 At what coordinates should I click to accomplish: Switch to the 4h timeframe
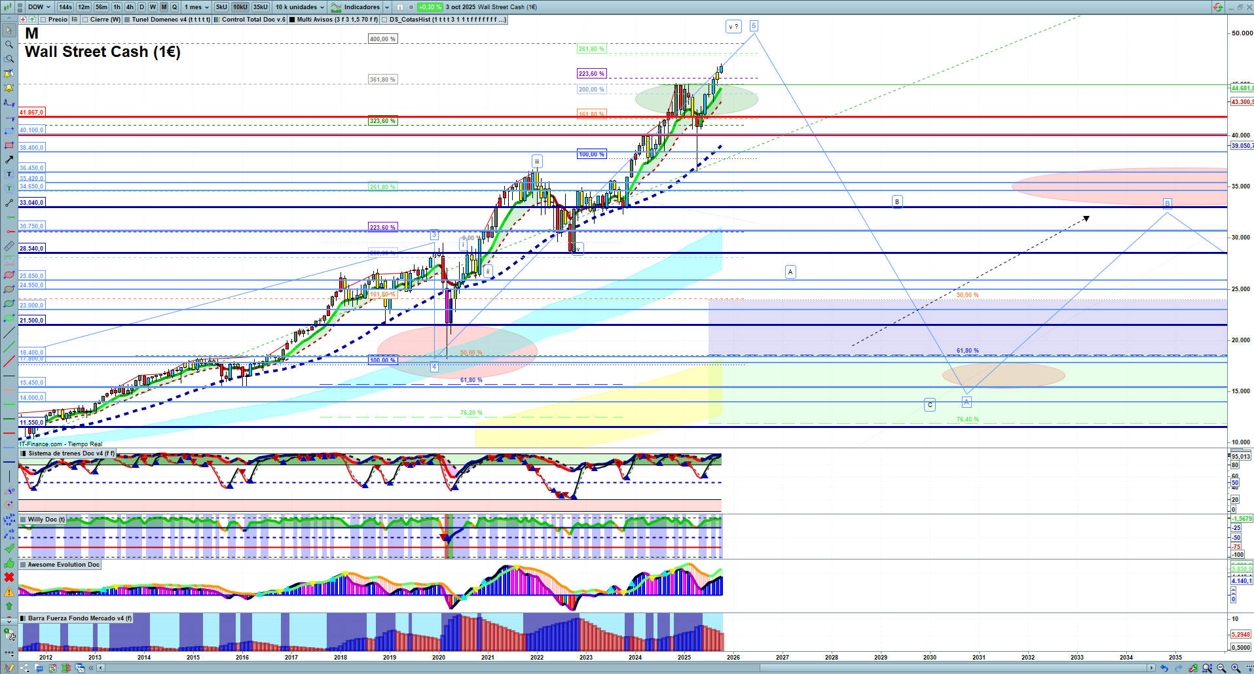[130, 7]
